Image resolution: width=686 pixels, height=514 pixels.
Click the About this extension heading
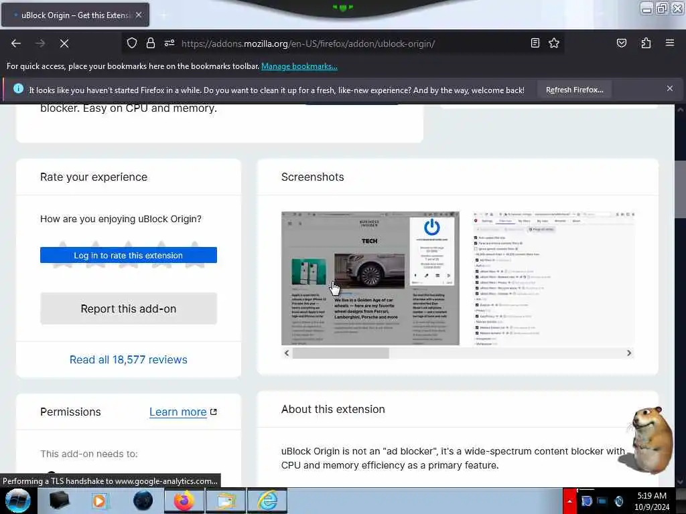click(333, 409)
